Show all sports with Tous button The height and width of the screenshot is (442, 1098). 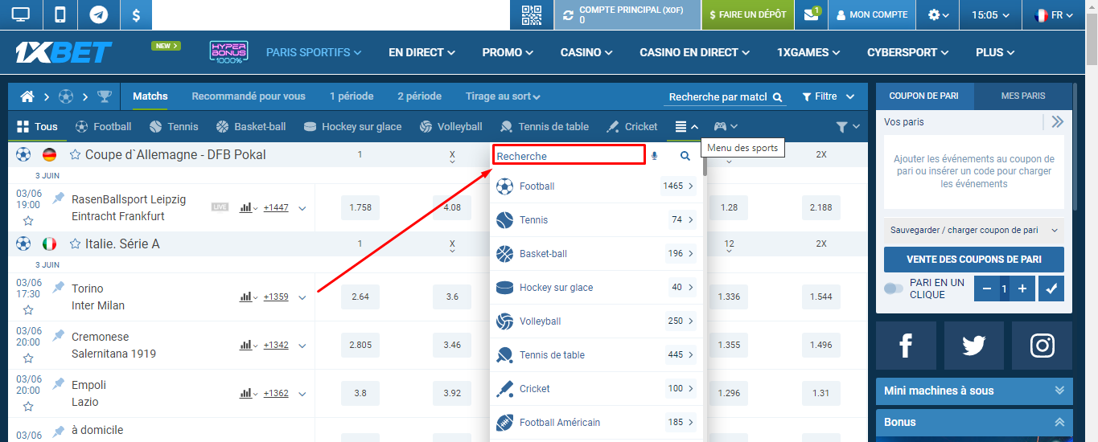(x=37, y=126)
